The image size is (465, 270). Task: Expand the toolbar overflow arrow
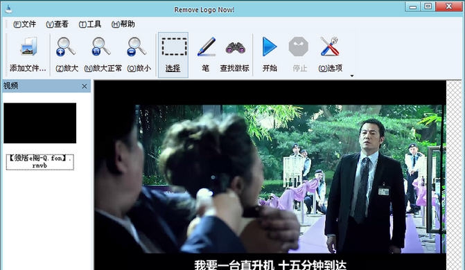coord(352,76)
